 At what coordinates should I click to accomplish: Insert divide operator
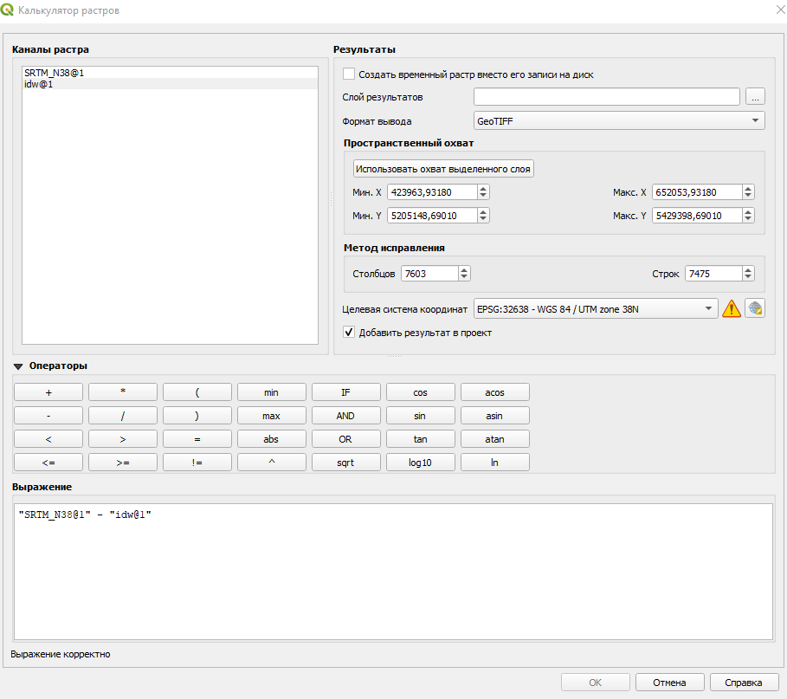click(x=123, y=416)
